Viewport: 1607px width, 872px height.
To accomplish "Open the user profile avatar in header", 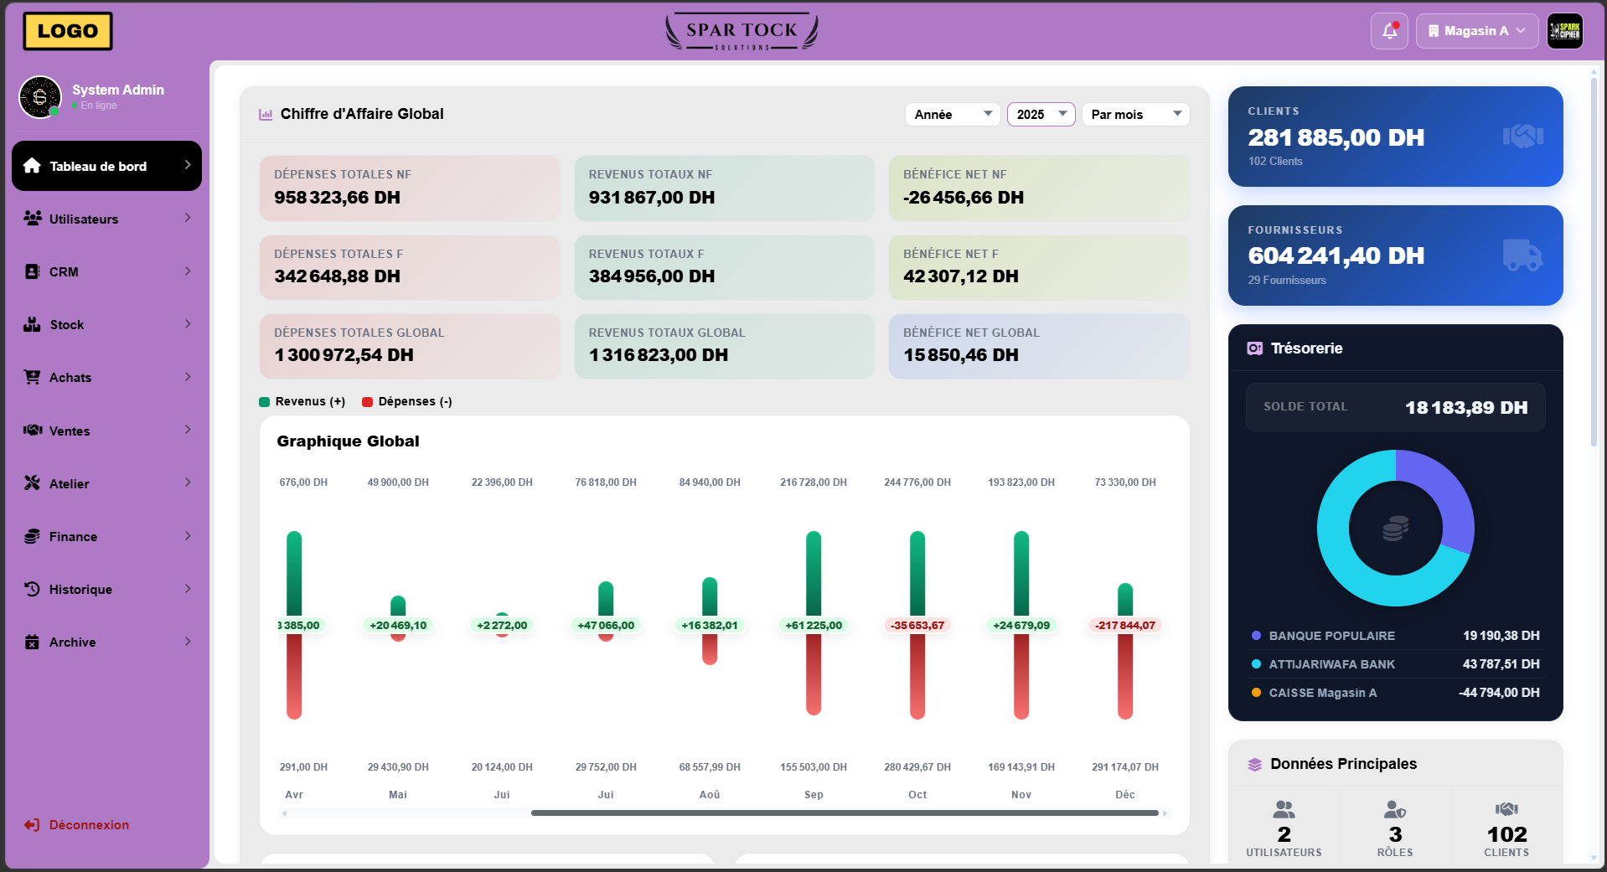I will click(x=1564, y=31).
